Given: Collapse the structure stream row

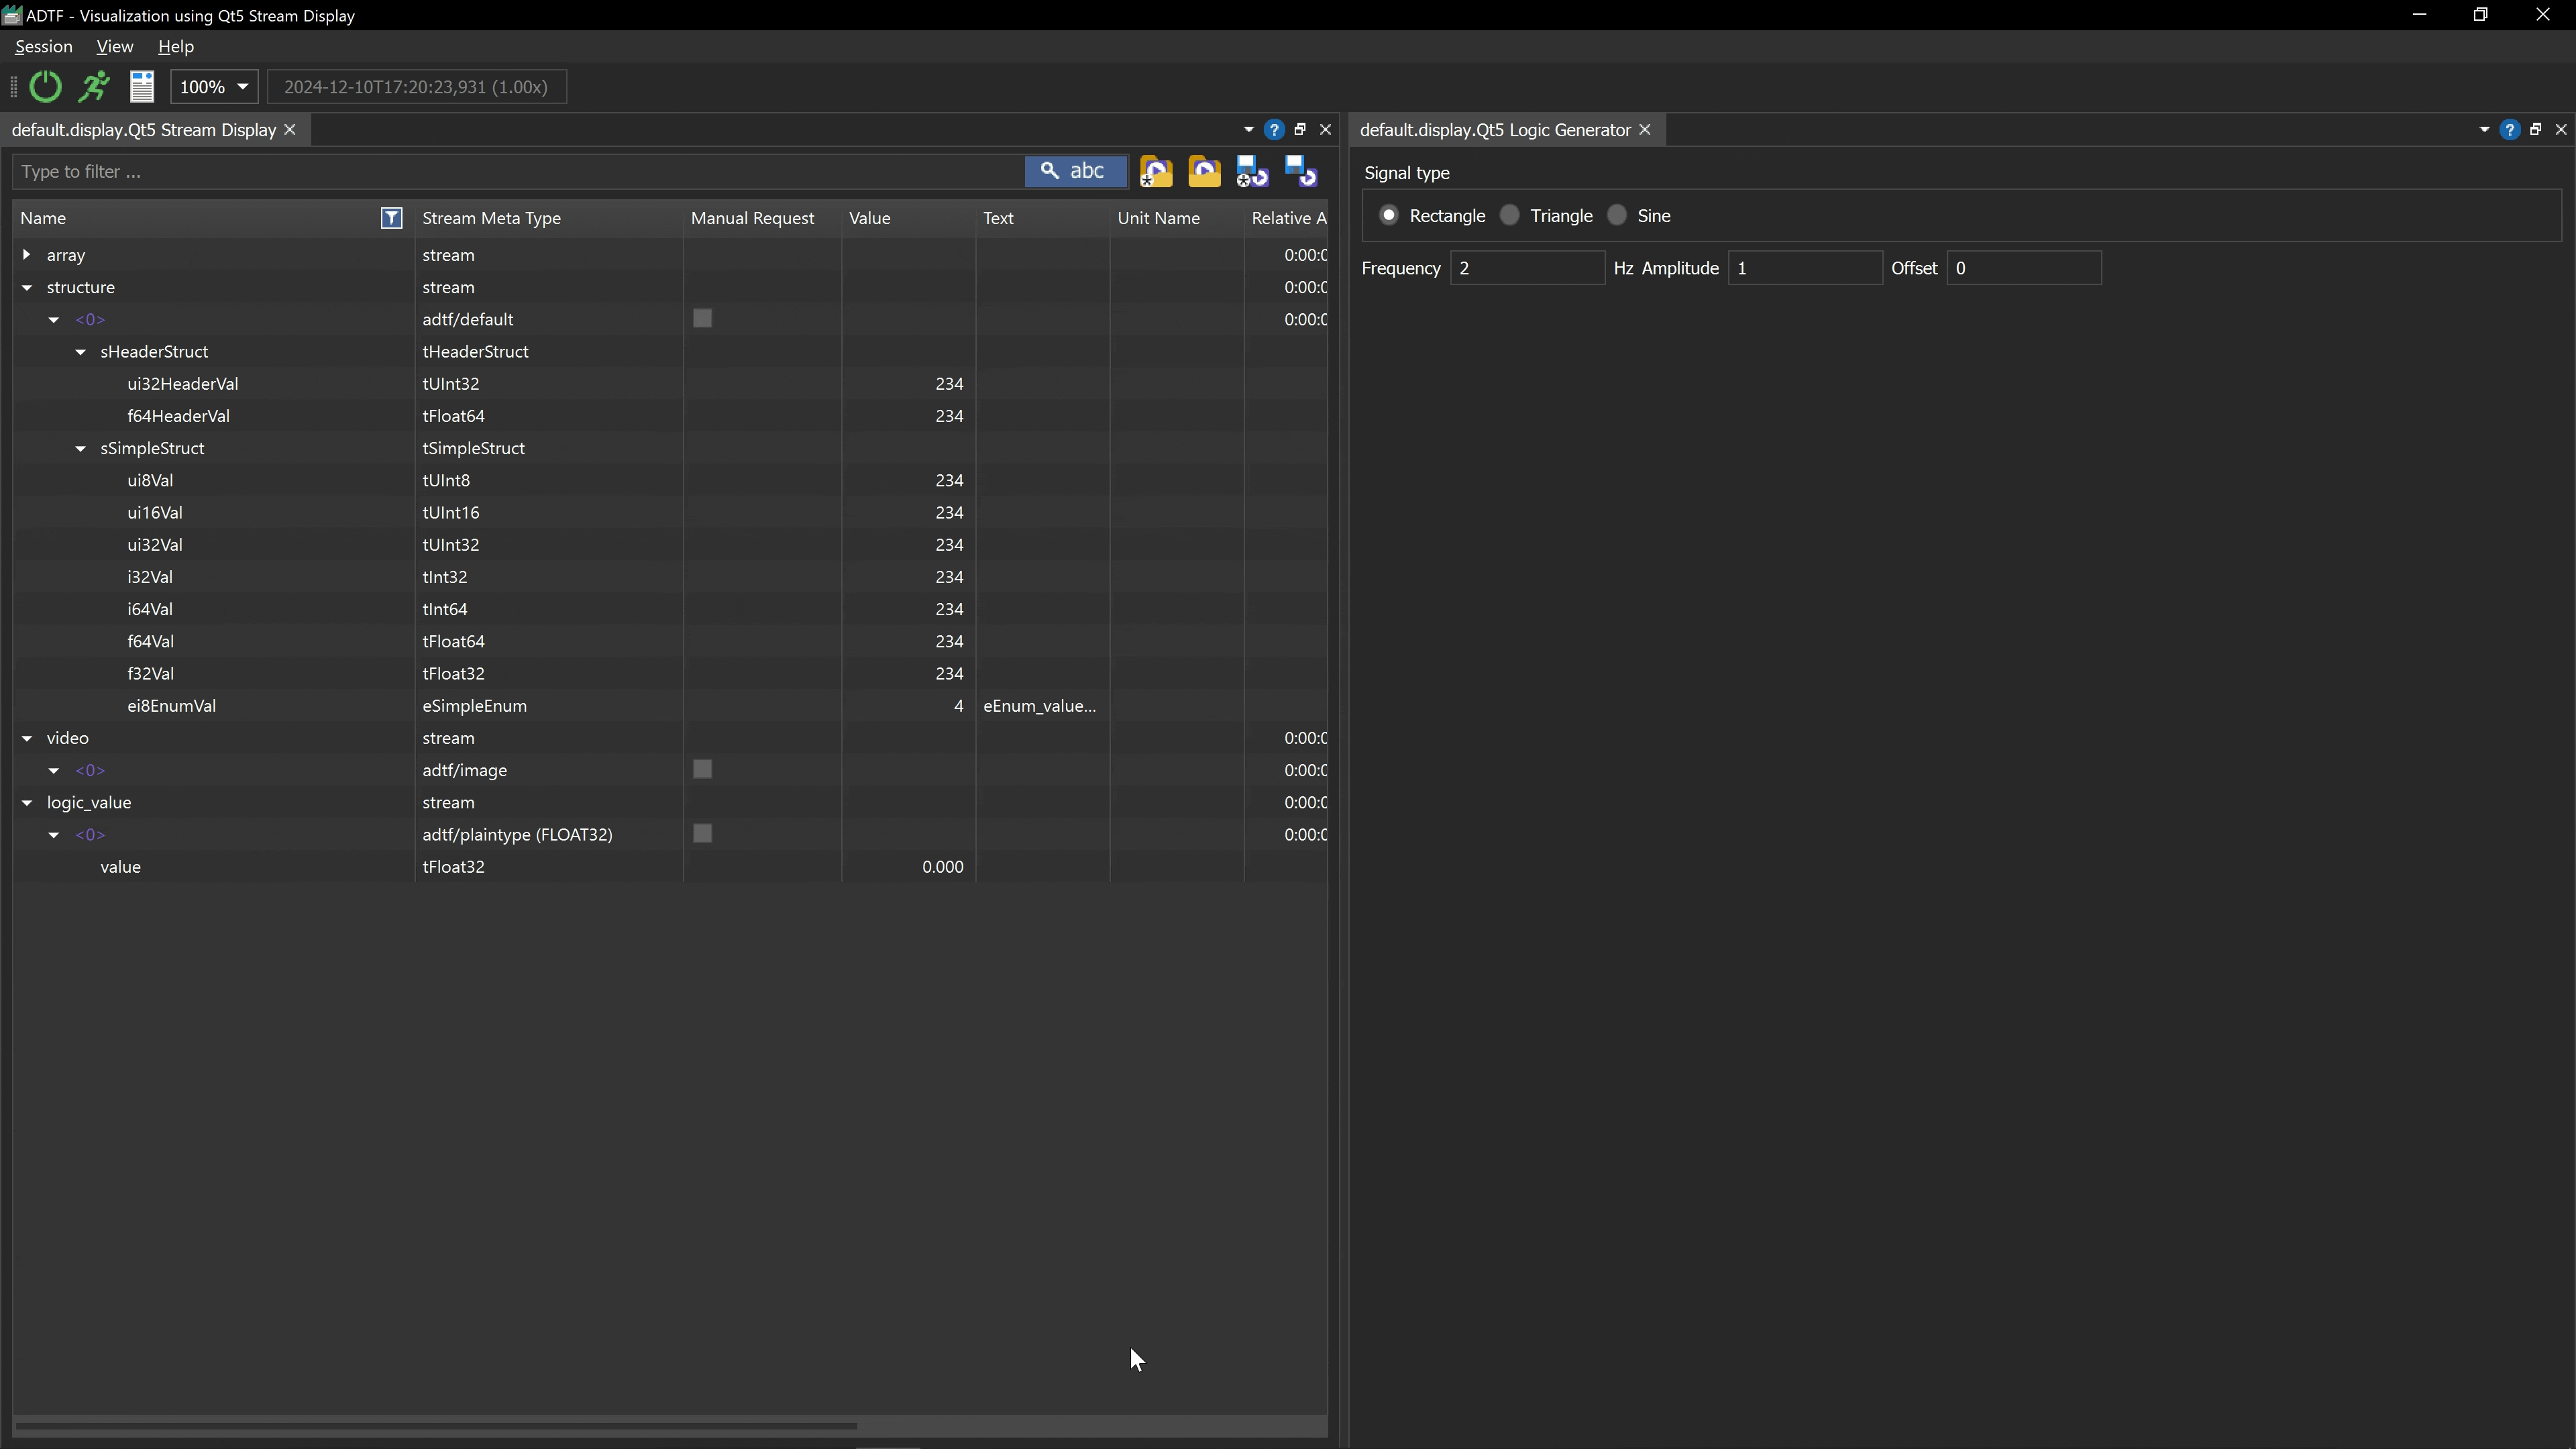Looking at the screenshot, I should (x=27, y=287).
